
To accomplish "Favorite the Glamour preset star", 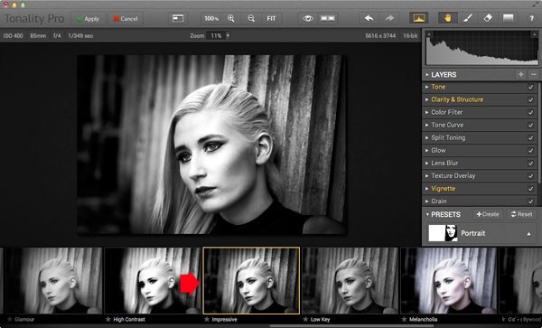I will point(9,319).
